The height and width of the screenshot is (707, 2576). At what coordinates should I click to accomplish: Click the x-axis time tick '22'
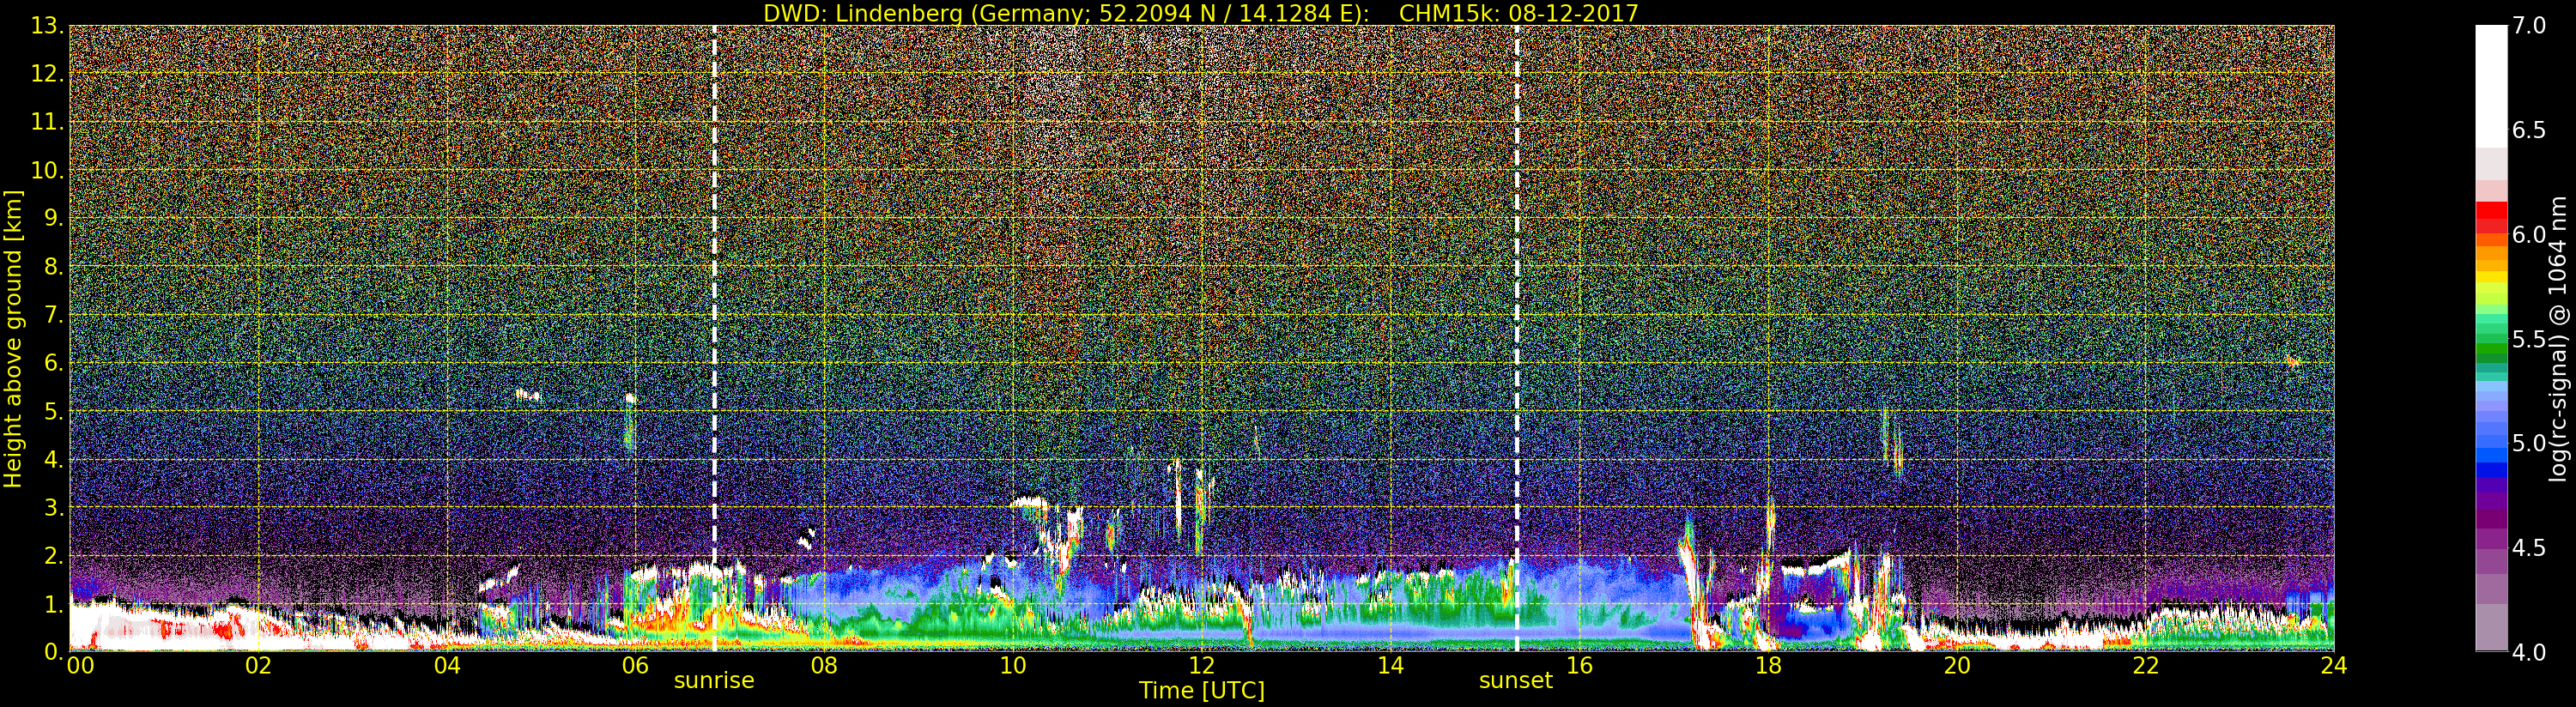pos(2146,665)
